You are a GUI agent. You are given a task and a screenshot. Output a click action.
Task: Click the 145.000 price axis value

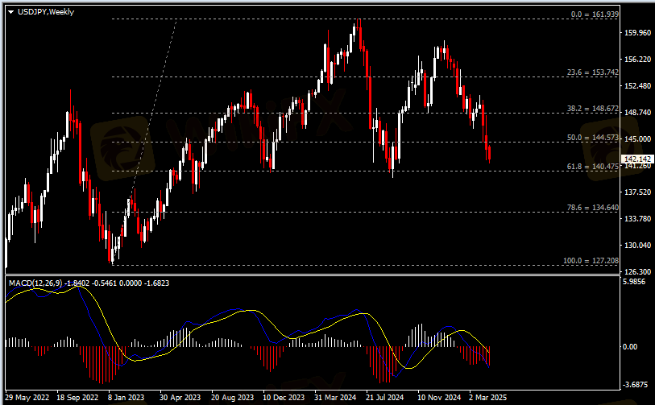(x=637, y=138)
